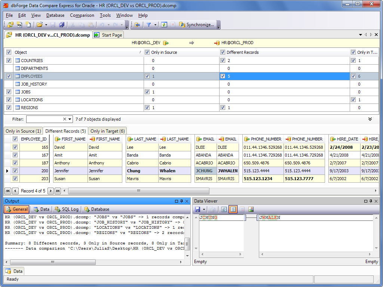Uncheck Different Records checkbox for COUNTRIES

coord(223,60)
